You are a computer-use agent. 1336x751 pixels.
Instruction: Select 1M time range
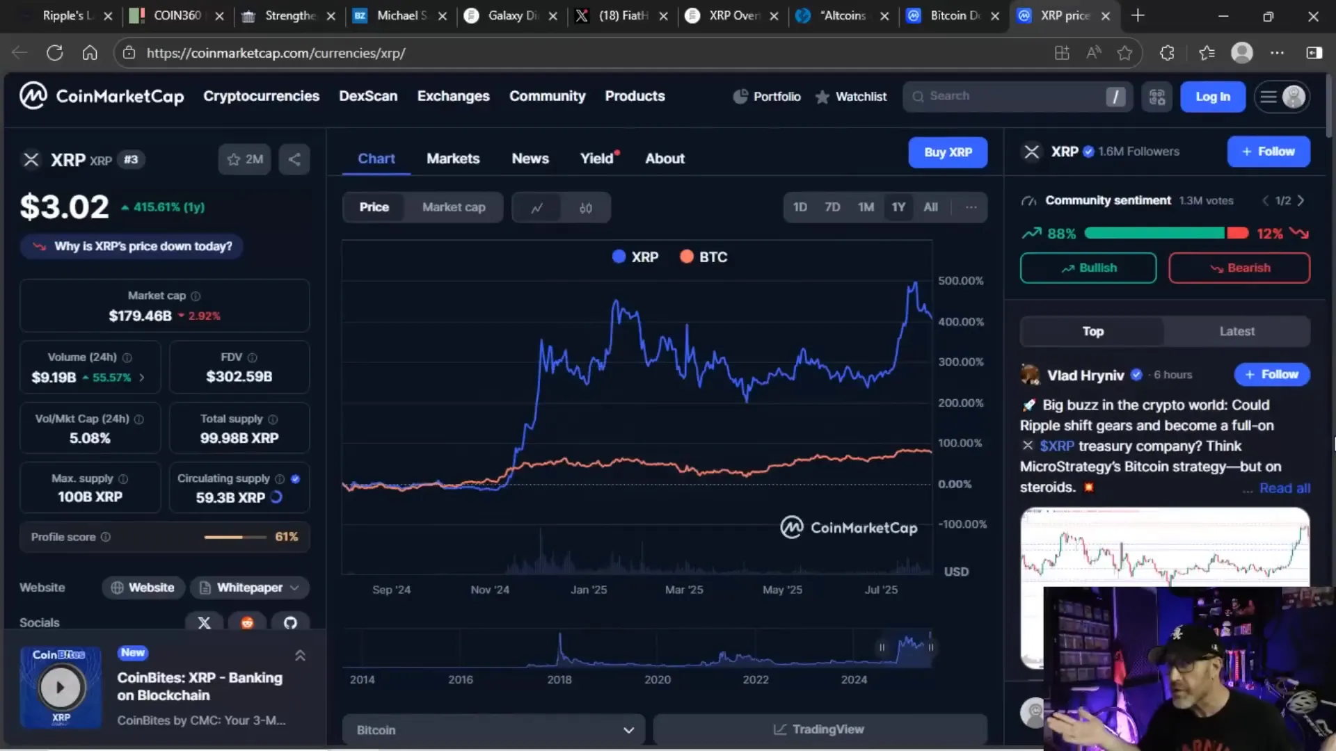pyautogui.click(x=866, y=207)
